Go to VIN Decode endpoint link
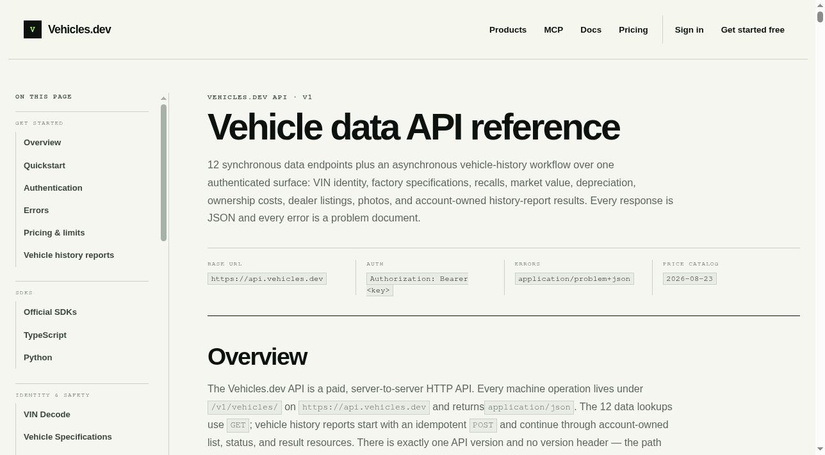825x455 pixels. coord(47,415)
